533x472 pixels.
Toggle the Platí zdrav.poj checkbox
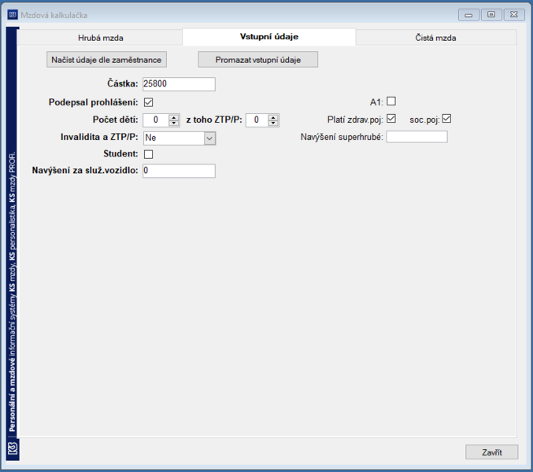(391, 119)
